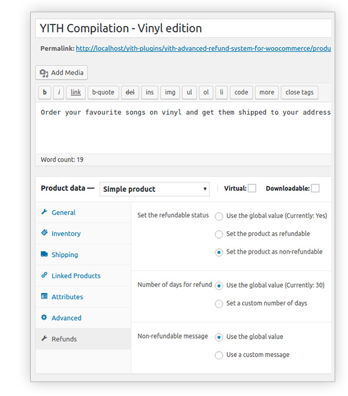Open the product permalink URL

203,49
